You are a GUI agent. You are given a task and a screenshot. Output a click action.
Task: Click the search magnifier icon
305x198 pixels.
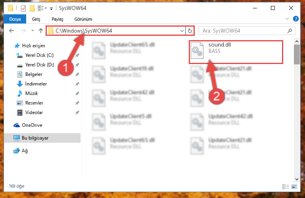tap(290, 31)
